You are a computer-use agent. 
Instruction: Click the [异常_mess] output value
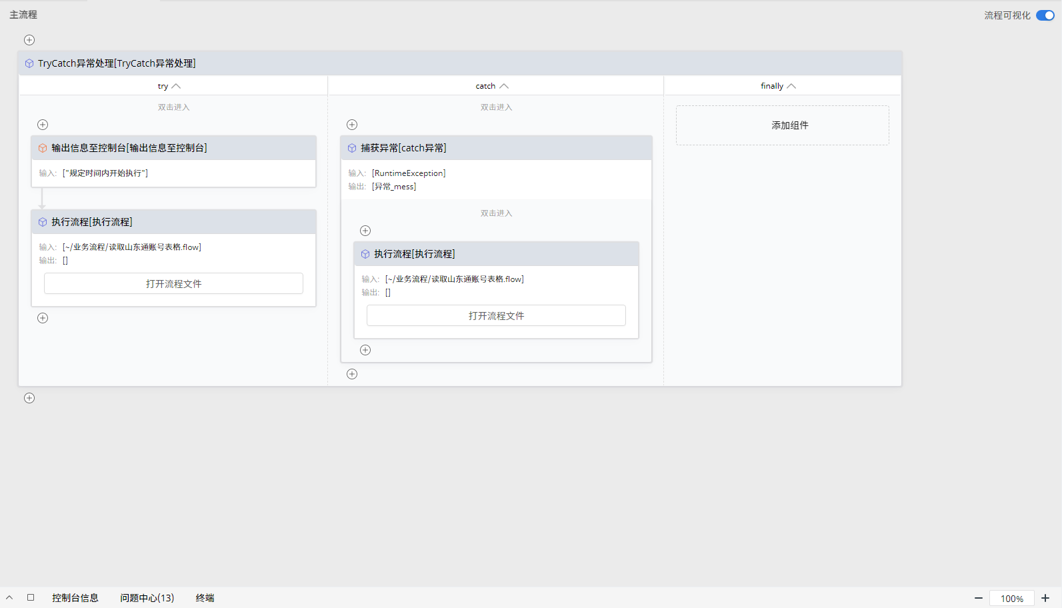click(394, 187)
